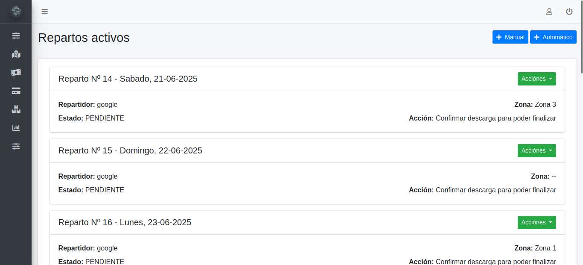Image resolution: width=583 pixels, height=265 pixels.
Task: Open the credit card icon in the sidebar
Action: coord(16,91)
